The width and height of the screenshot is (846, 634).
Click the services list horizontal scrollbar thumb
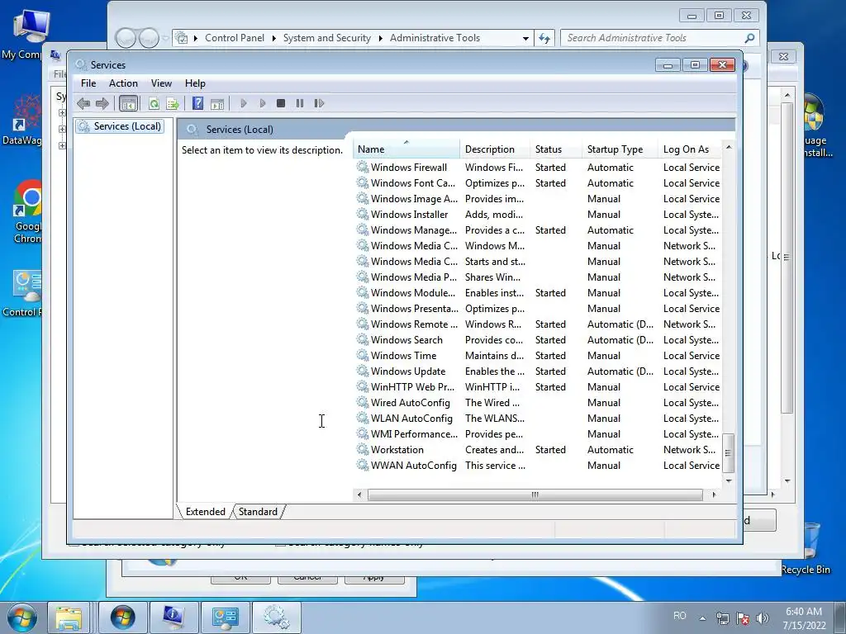point(535,494)
